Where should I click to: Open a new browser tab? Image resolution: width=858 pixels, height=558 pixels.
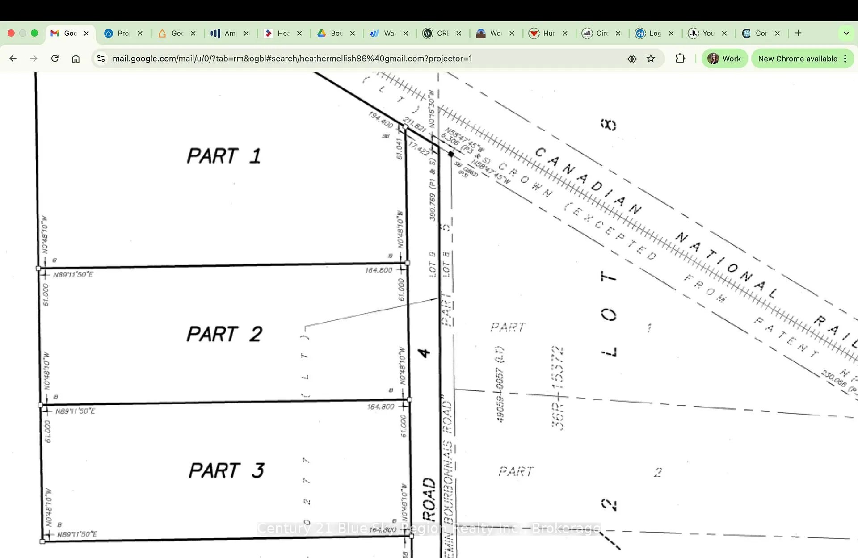tap(799, 33)
